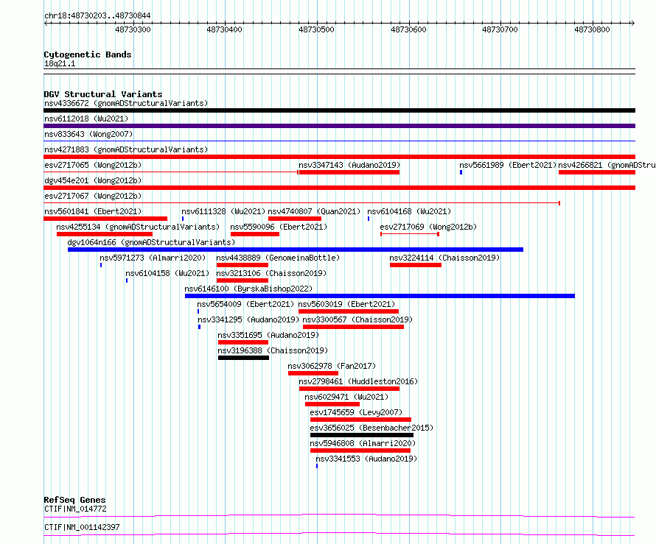Open esv2717067 (Wong2012b) variant
This screenshot has width=656, height=544.
pyautogui.click(x=93, y=196)
